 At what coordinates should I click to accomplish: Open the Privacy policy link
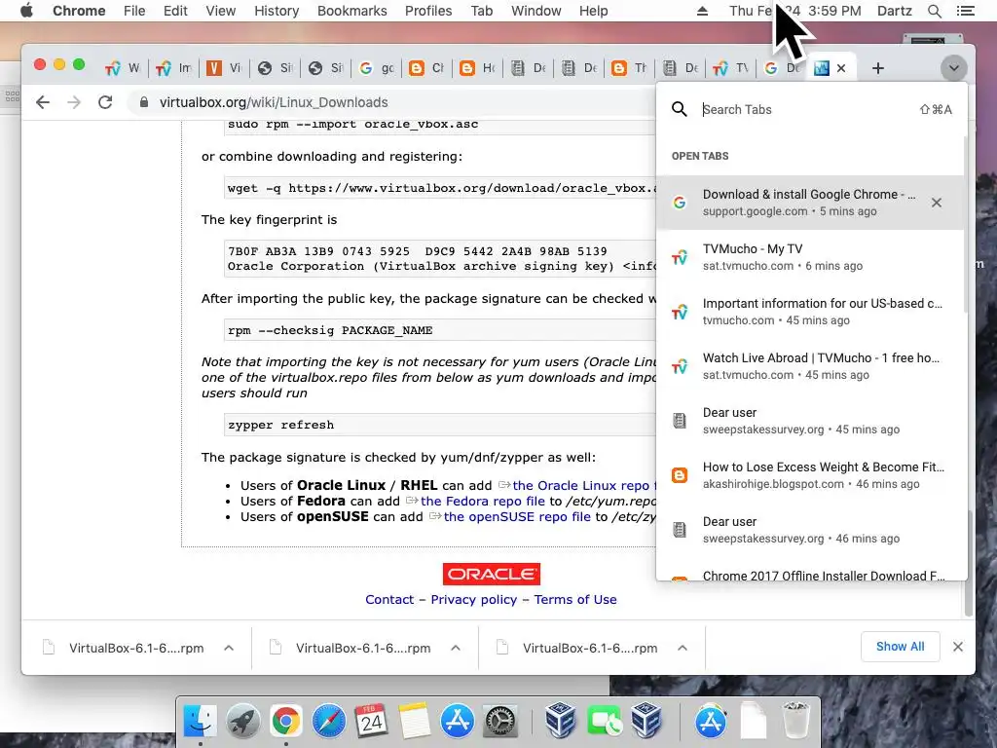click(474, 600)
